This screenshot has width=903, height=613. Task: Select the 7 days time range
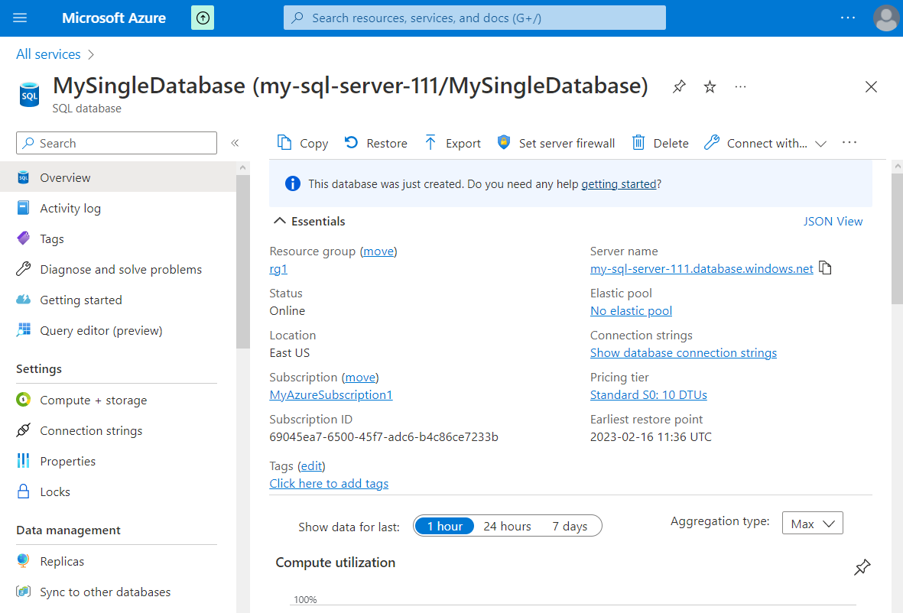[570, 526]
